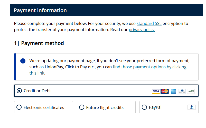Click the Future flight credits label text
The height and width of the screenshot is (128, 206).
[105, 107]
